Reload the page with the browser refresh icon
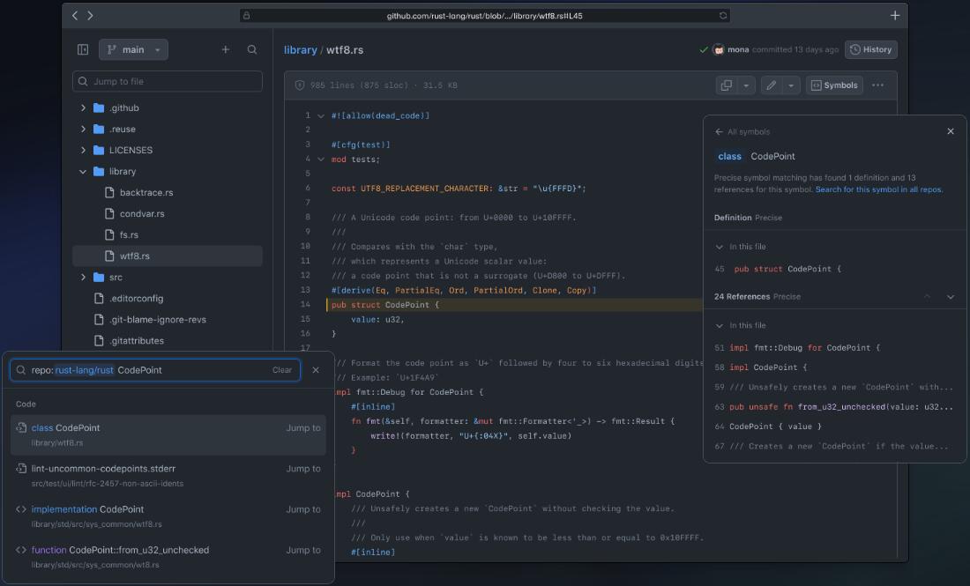Image resolution: width=970 pixels, height=586 pixels. (721, 15)
